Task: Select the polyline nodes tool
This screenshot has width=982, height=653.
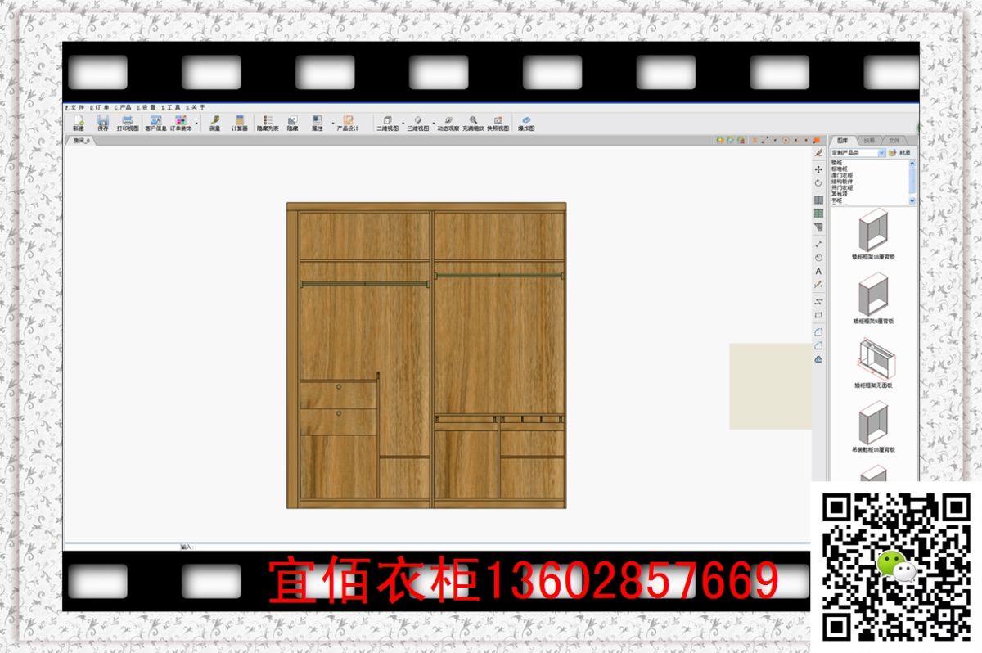Action: pyautogui.click(x=818, y=301)
